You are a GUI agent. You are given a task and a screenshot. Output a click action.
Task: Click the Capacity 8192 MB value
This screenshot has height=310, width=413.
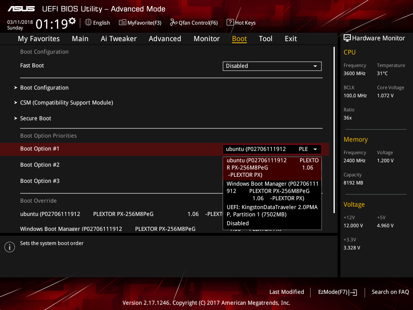click(x=353, y=183)
